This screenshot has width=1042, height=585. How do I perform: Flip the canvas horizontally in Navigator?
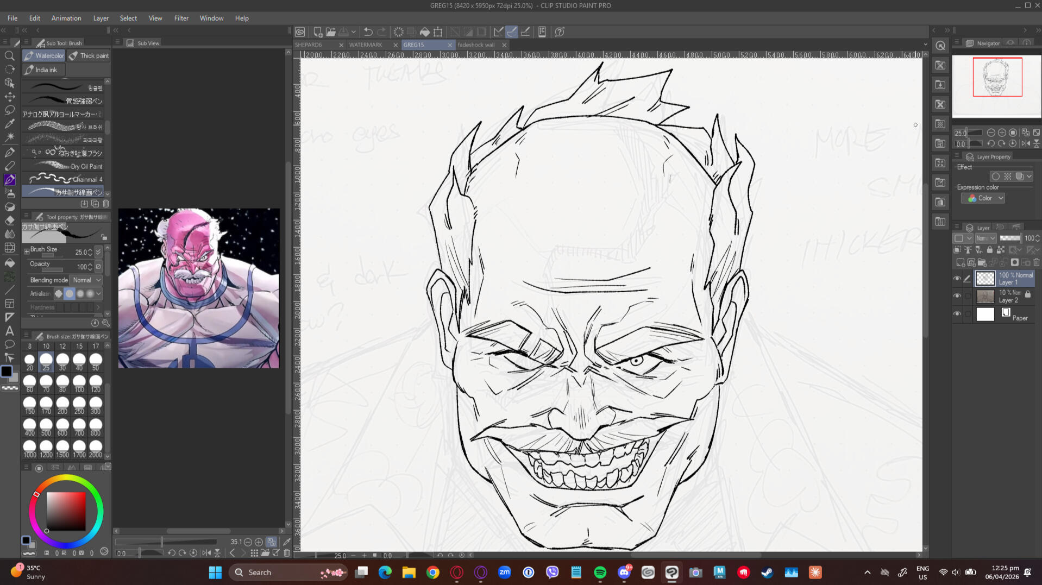click(1025, 143)
